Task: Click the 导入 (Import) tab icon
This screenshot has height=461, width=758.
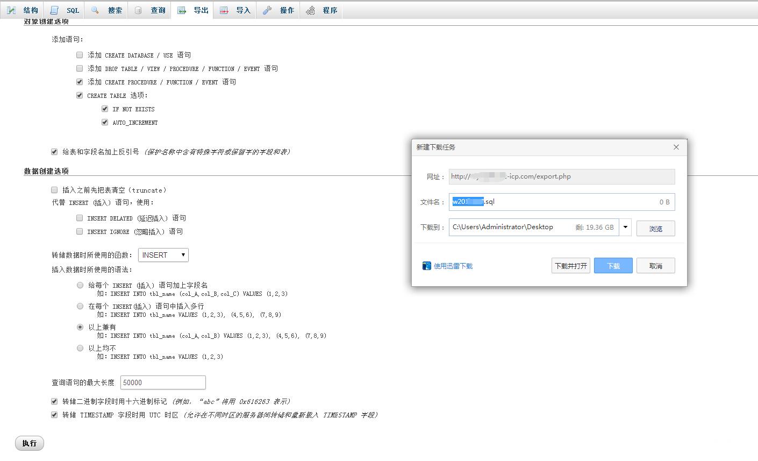Action: coord(224,10)
